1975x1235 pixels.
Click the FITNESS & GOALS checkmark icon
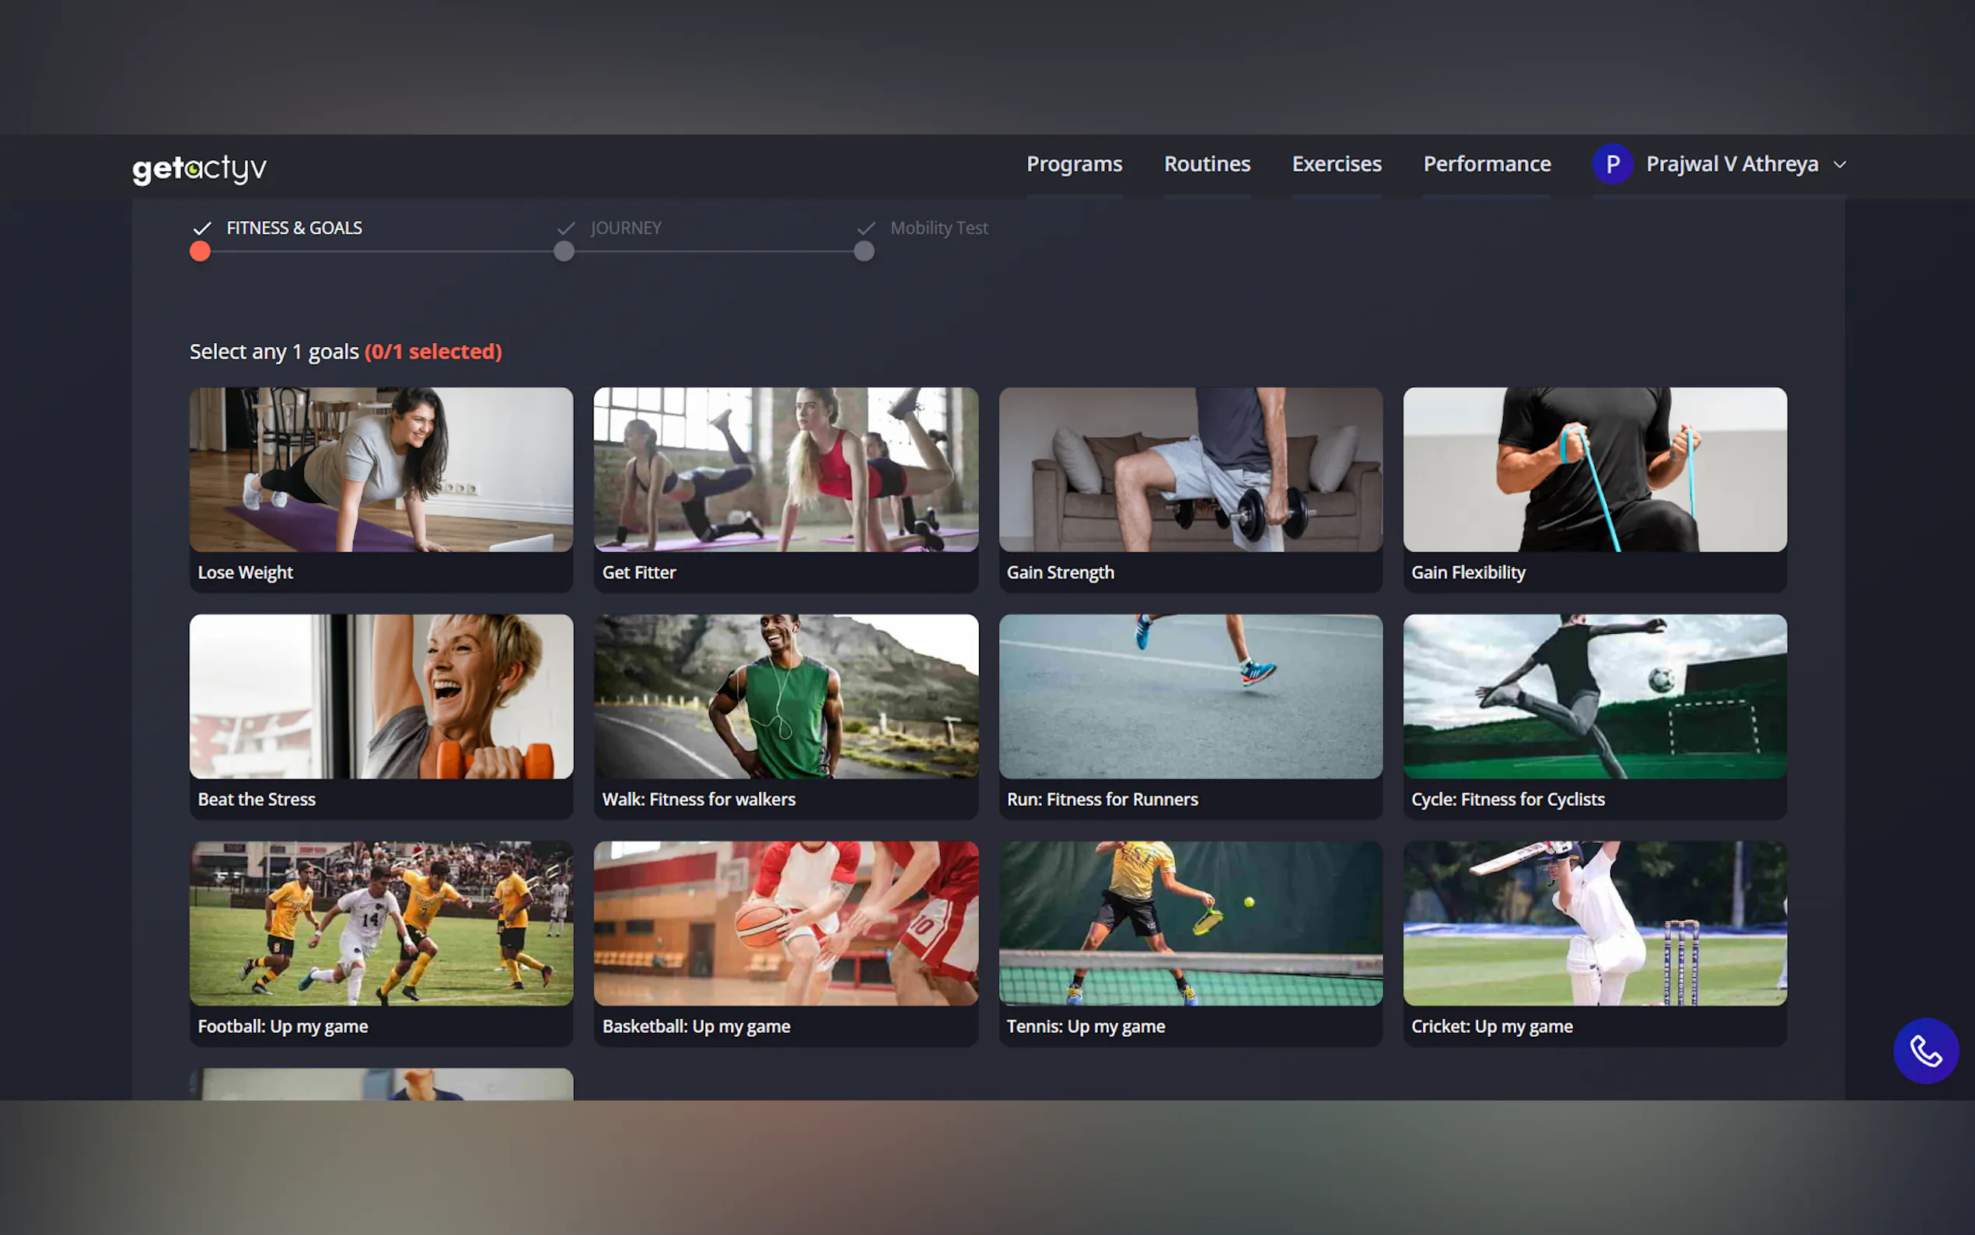click(x=201, y=229)
